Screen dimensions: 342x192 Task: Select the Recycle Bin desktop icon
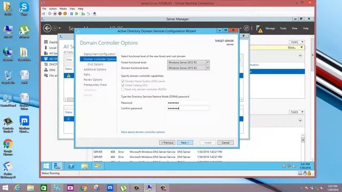[x=8, y=77]
